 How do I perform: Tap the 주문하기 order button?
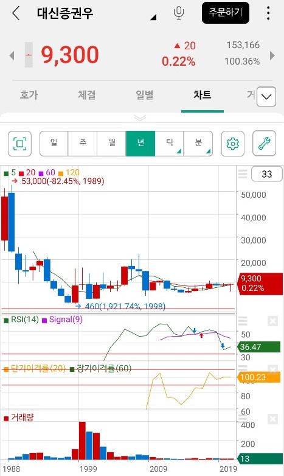coord(226,13)
